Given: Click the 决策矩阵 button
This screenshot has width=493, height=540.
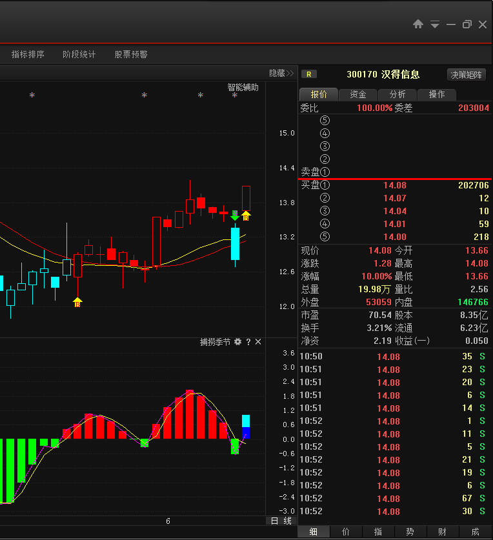Looking at the screenshot, I should pyautogui.click(x=467, y=75).
